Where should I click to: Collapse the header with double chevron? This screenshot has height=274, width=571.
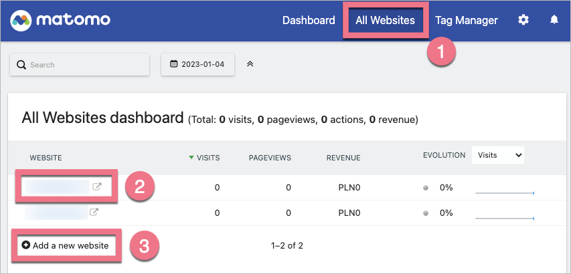coord(250,64)
